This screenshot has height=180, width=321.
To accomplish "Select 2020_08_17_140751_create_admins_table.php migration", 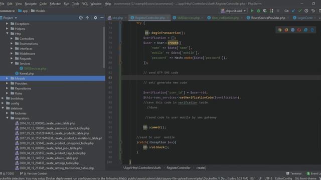I will point(47,158).
